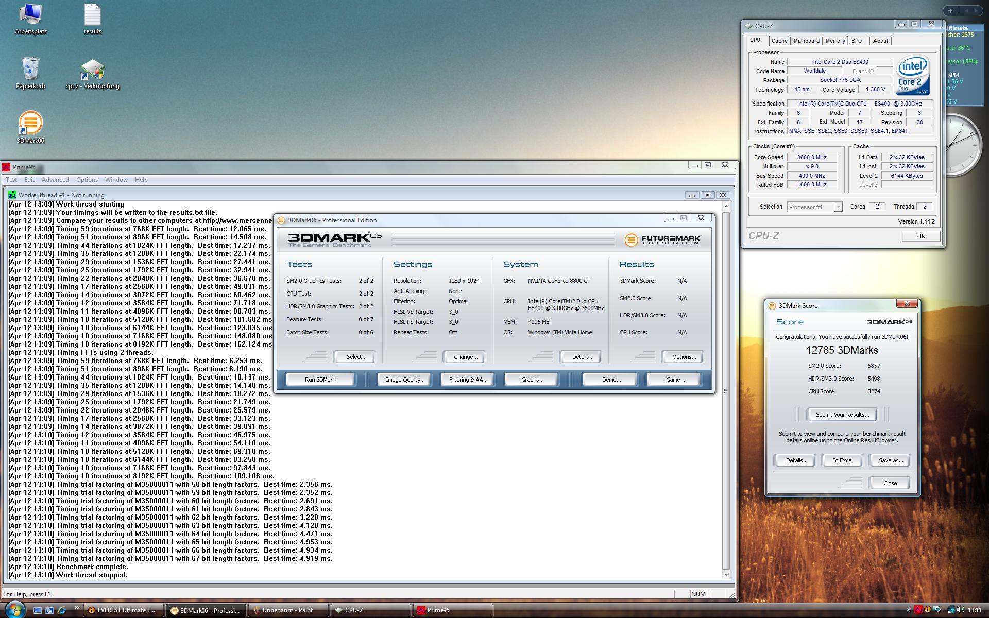
Task: Open the Test menu in Prime95
Action: [11, 180]
